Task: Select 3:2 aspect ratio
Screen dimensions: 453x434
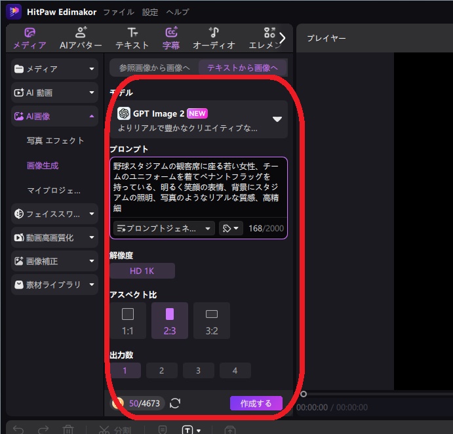Action: tap(212, 321)
